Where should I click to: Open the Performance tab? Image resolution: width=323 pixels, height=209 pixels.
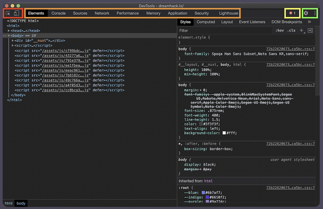coord(127,13)
